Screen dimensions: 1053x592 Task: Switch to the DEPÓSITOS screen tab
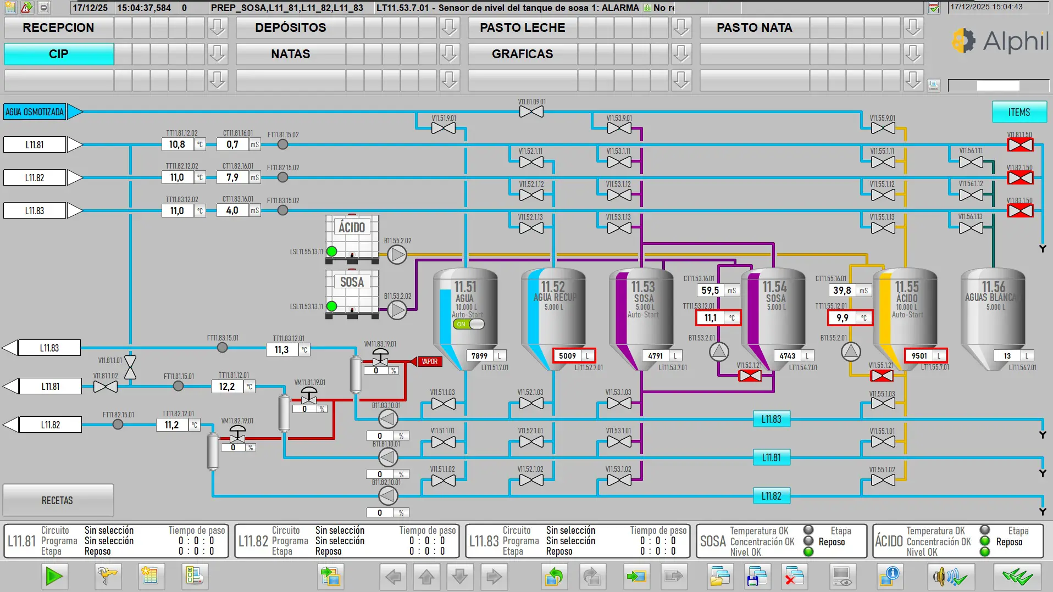tap(290, 27)
